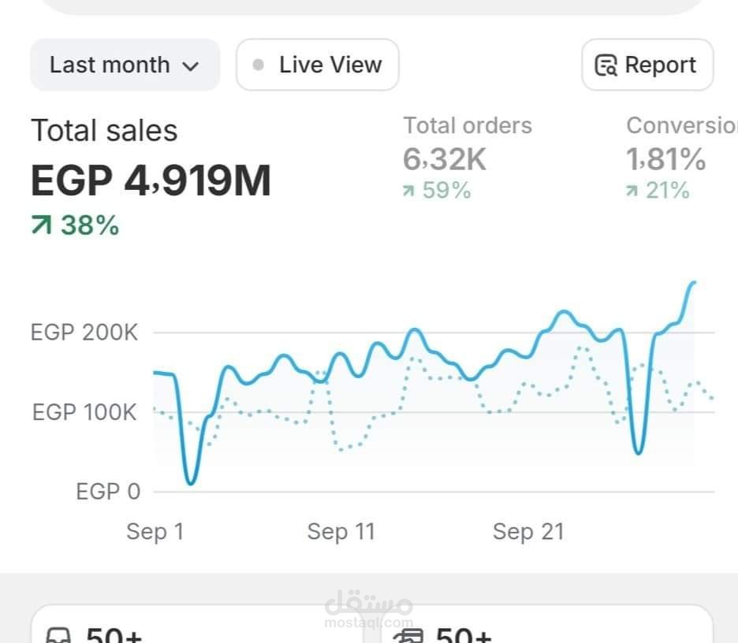Screen dimensions: 738x643
Task: Open the Last month date range dropdown
Action: click(125, 65)
